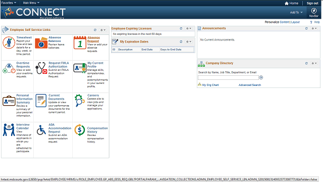The width and height of the screenshot is (323, 182).
Task: Sort by Days to End Date column
Action: pos(171,50)
